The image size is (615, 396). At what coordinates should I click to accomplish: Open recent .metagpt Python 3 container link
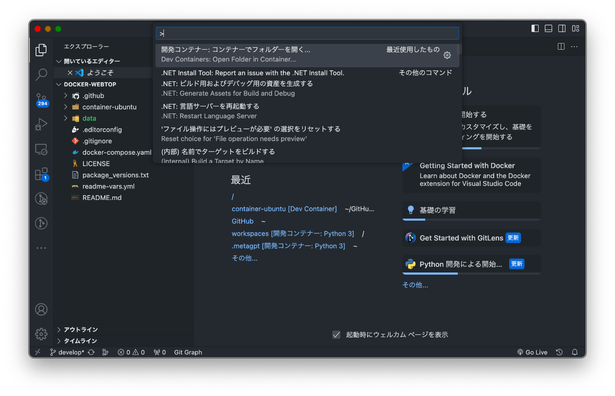(289, 246)
